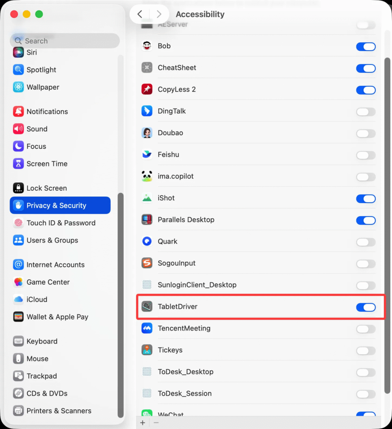
Task: Open Touch ID & Password settings
Action: [x=60, y=223]
